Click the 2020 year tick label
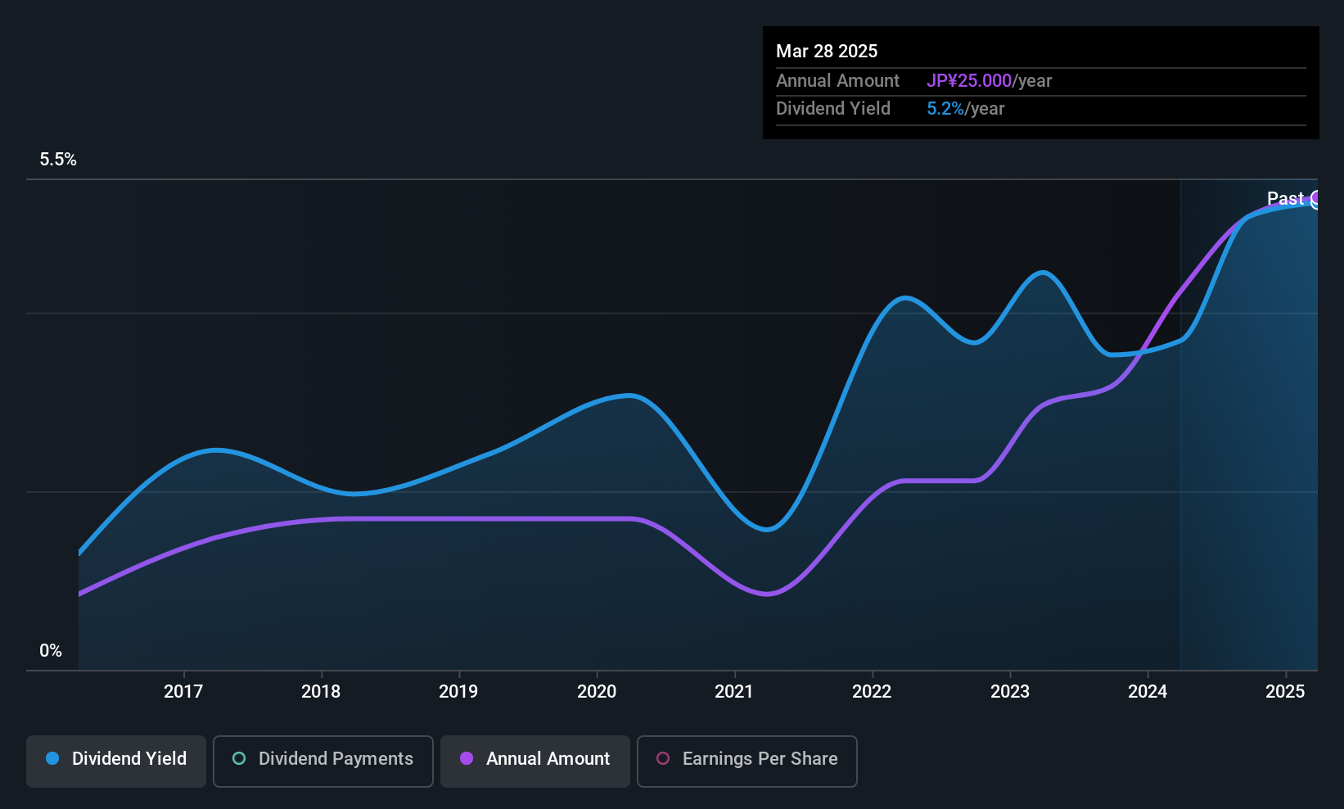This screenshot has width=1344, height=809. [x=597, y=692]
